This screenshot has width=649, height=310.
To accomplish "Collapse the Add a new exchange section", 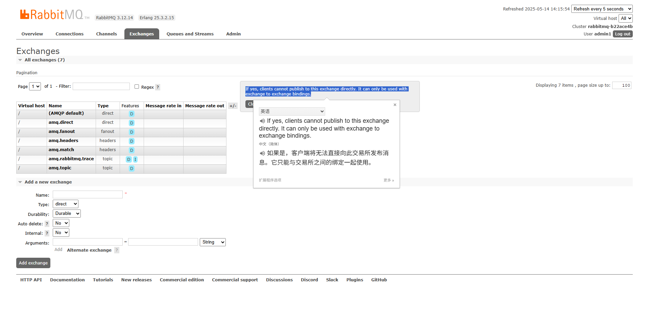I will pos(20,182).
